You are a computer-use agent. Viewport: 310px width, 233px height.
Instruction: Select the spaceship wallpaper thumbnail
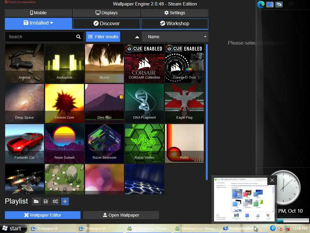click(25, 179)
